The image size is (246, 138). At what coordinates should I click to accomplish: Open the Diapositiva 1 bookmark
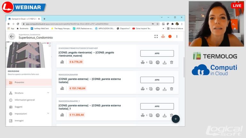pyautogui.click(x=123, y=28)
